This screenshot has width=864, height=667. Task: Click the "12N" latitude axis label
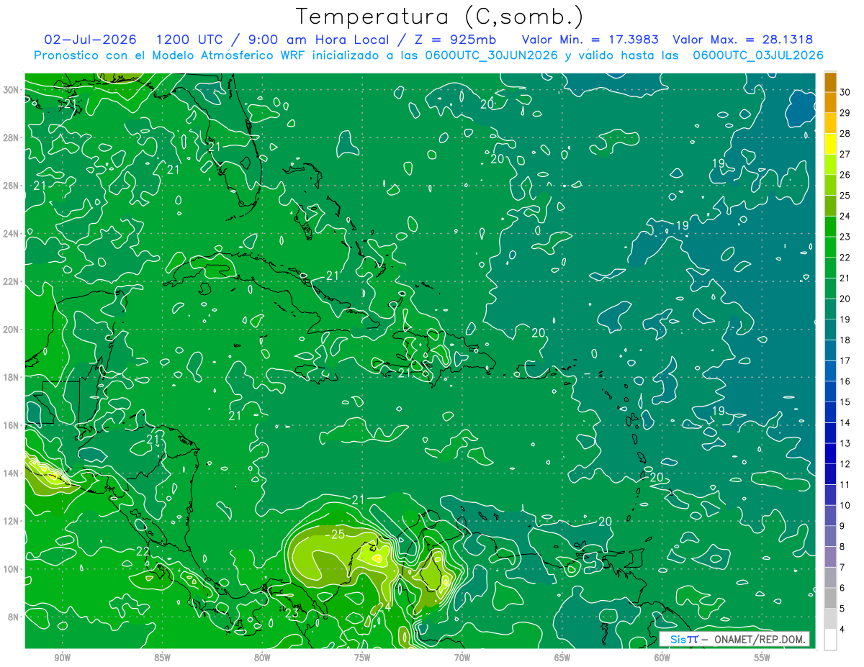click(x=12, y=521)
